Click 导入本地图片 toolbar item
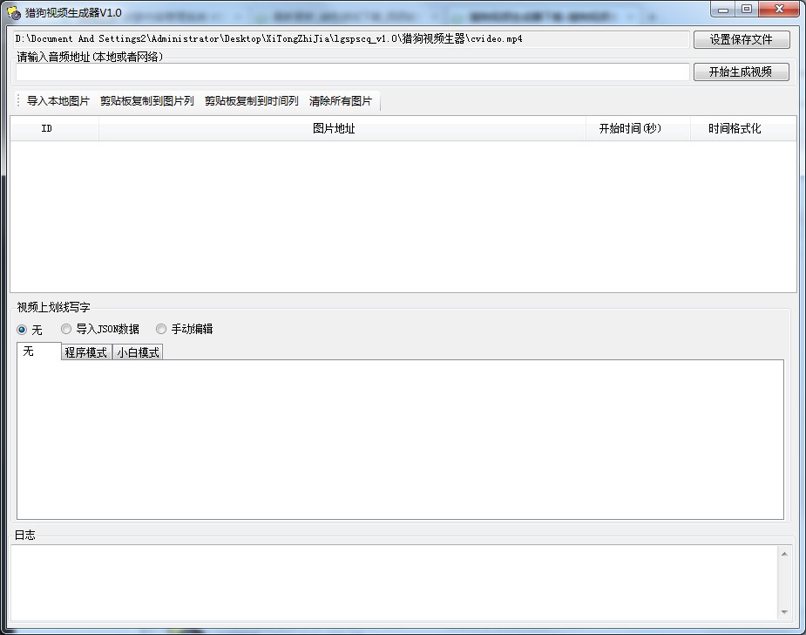The height and width of the screenshot is (635, 806). click(x=58, y=101)
